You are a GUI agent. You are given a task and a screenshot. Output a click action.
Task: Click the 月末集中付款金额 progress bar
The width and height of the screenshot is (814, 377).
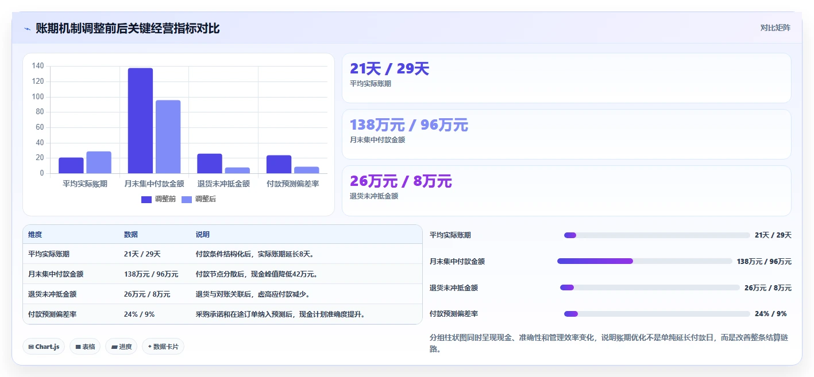[x=645, y=261]
